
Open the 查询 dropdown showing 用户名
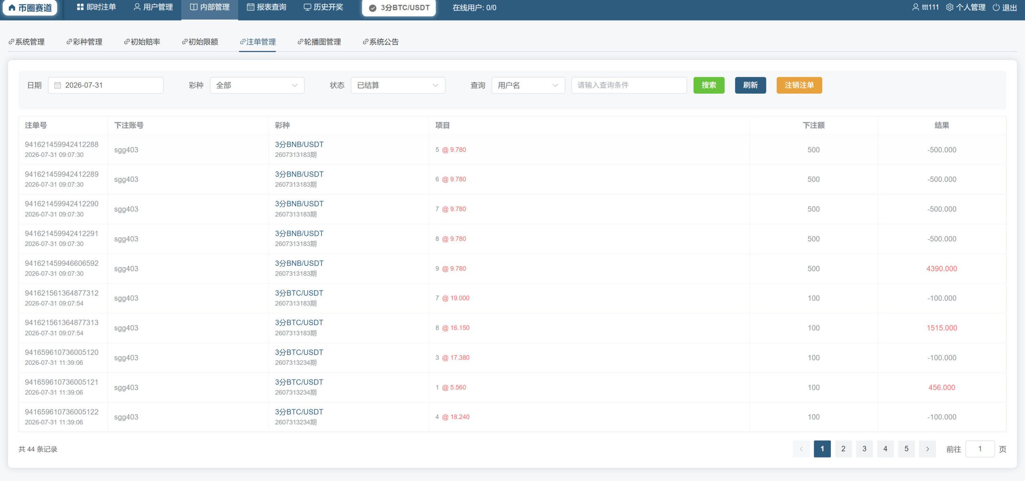click(x=528, y=85)
